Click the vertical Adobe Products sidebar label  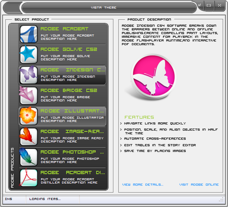click(12, 168)
